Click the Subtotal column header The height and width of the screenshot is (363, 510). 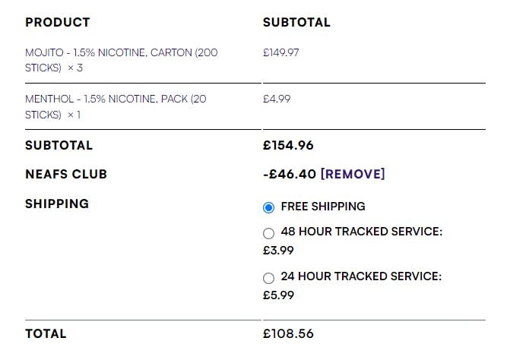click(296, 23)
